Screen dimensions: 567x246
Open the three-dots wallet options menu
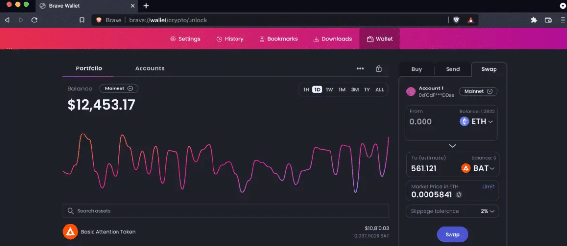[360, 68]
